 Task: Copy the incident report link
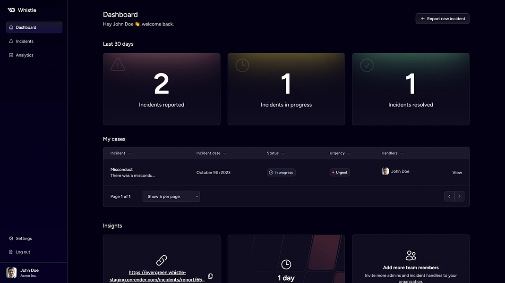click(x=211, y=276)
